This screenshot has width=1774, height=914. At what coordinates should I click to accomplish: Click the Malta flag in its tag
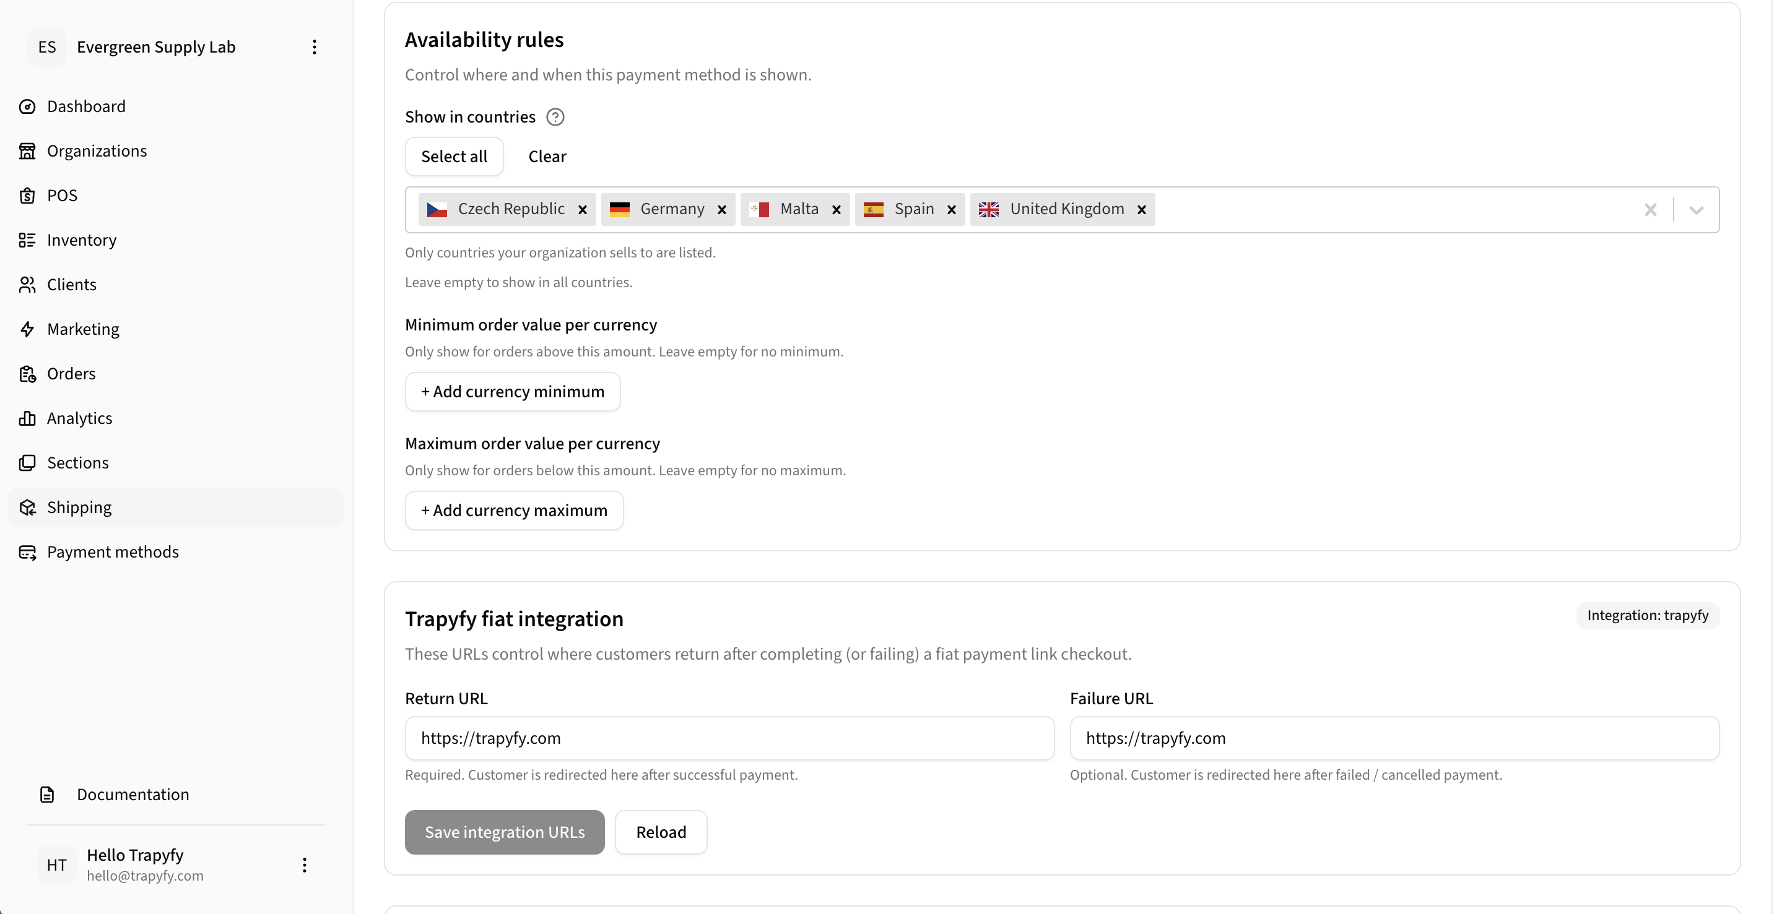tap(759, 209)
